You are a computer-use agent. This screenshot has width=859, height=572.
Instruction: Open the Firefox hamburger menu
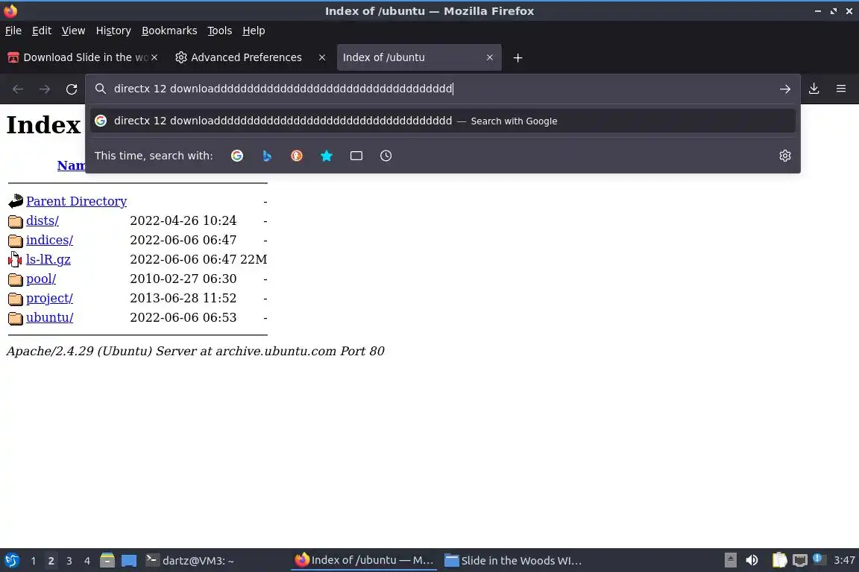[841, 89]
